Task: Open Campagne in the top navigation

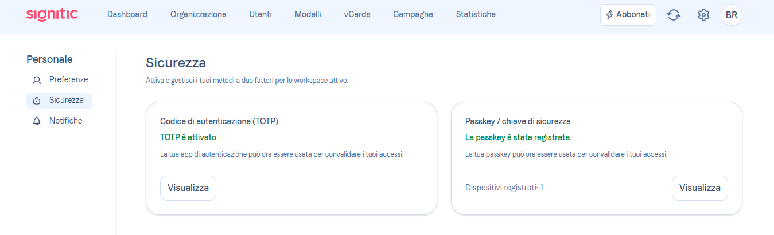Action: pyautogui.click(x=413, y=14)
